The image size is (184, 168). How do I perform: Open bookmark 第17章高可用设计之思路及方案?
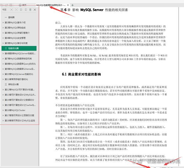tap(19, 115)
